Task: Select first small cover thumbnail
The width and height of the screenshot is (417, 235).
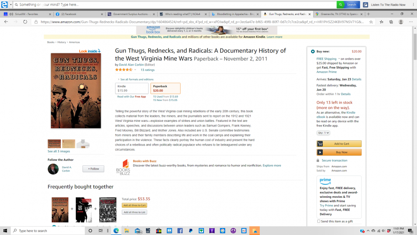Action: point(54,144)
